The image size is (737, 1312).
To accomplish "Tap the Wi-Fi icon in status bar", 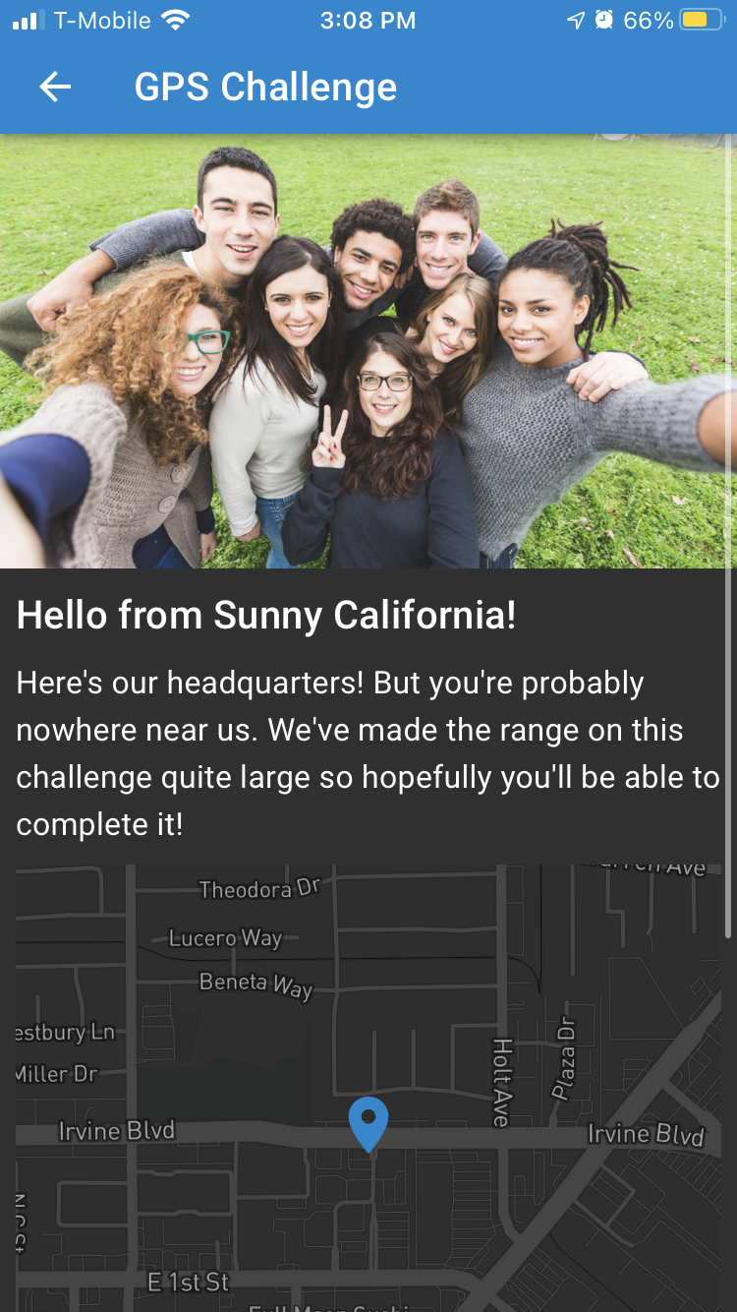I will click(176, 20).
